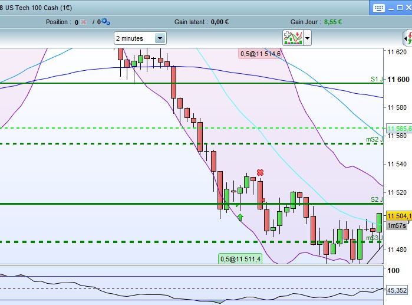Screen dimensions: 412x305
Task: Click the S2 J pivot label
Action: [x=377, y=199]
